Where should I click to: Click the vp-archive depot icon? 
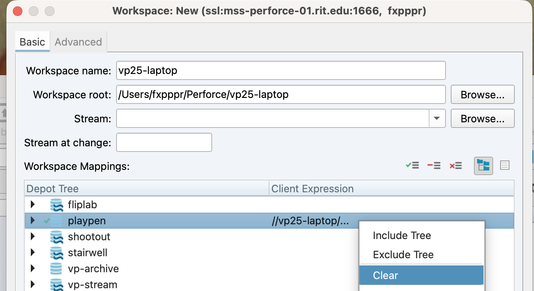tap(56, 269)
